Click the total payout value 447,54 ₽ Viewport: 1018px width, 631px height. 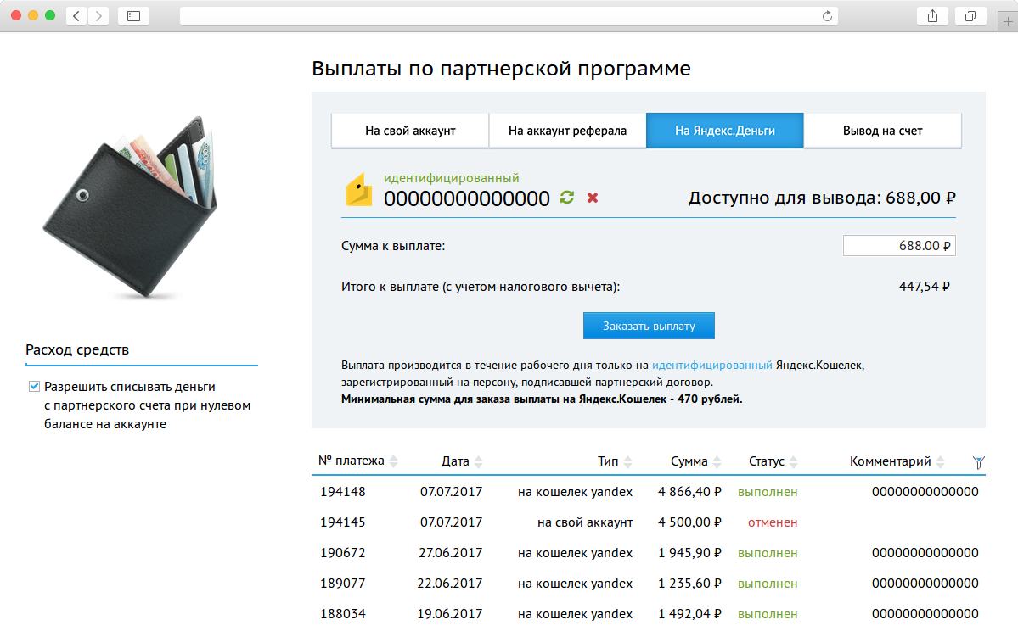[x=925, y=286]
